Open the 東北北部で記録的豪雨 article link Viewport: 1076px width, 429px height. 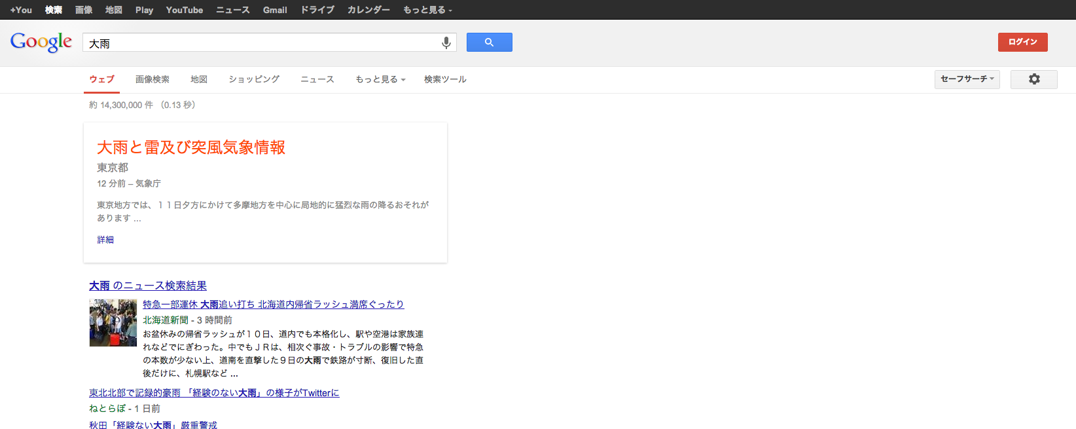point(214,393)
